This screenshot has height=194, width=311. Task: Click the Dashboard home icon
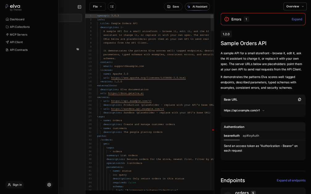point(7,19)
